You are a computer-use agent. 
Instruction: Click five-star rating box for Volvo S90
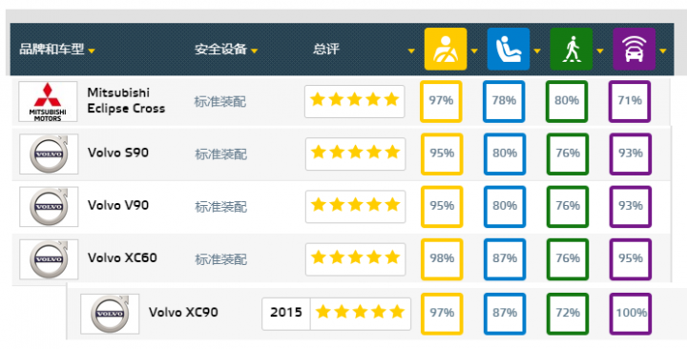click(x=355, y=154)
